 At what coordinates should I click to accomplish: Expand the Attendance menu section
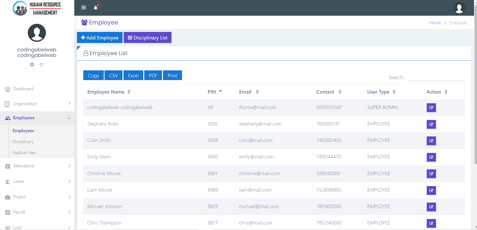[37, 166]
